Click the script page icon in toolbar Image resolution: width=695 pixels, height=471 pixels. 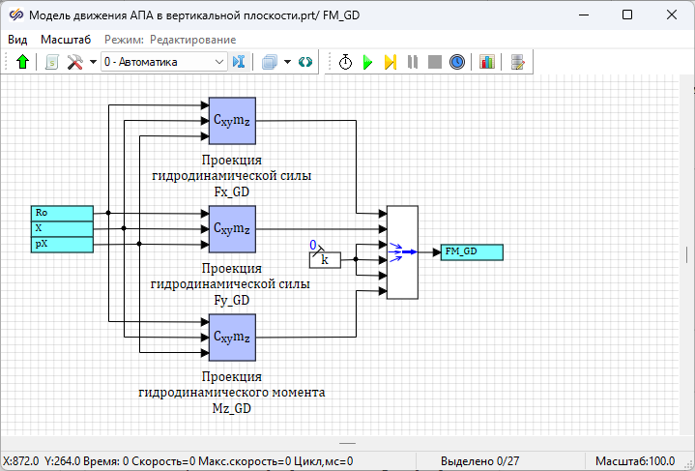52,62
